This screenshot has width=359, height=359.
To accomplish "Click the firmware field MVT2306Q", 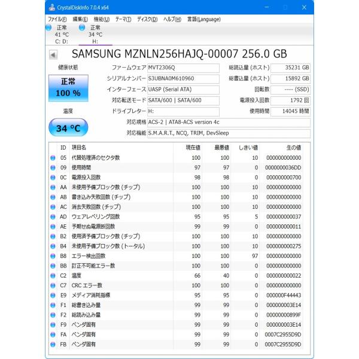I will [183, 68].
